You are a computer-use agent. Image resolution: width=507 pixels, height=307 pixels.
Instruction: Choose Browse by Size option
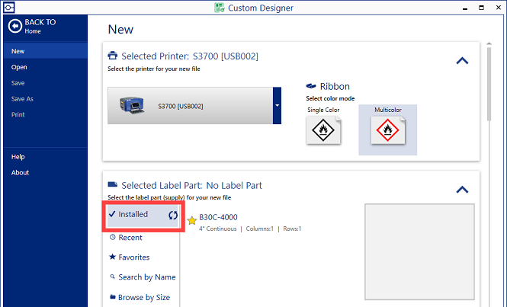click(143, 298)
